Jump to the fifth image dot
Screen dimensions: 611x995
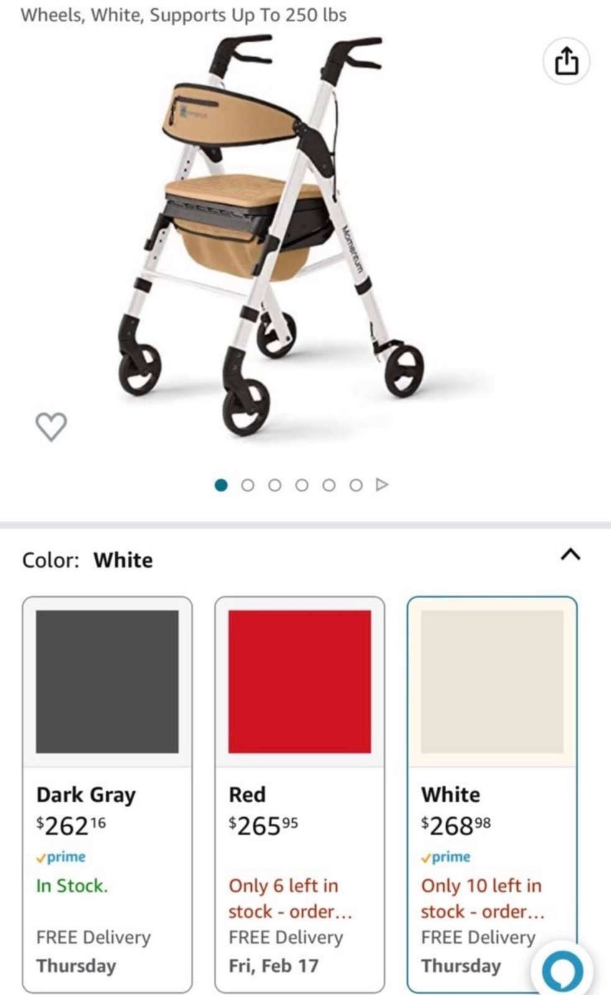tap(329, 485)
